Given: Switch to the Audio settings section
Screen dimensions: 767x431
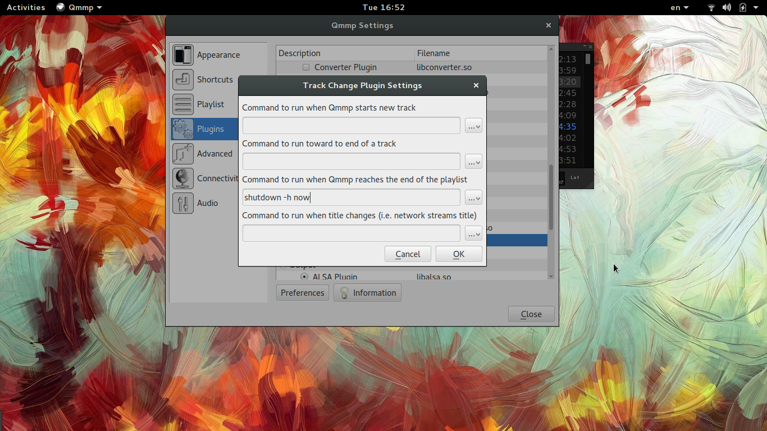Looking at the screenshot, I should (218, 203).
